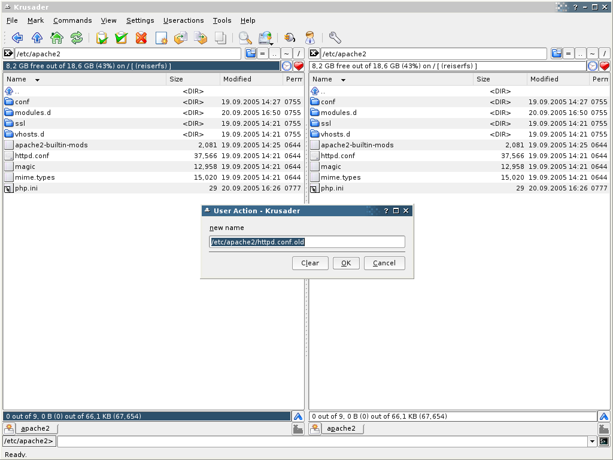This screenshot has width=613, height=460.
Task: Add new tab in the right panel
Action: click(x=315, y=429)
